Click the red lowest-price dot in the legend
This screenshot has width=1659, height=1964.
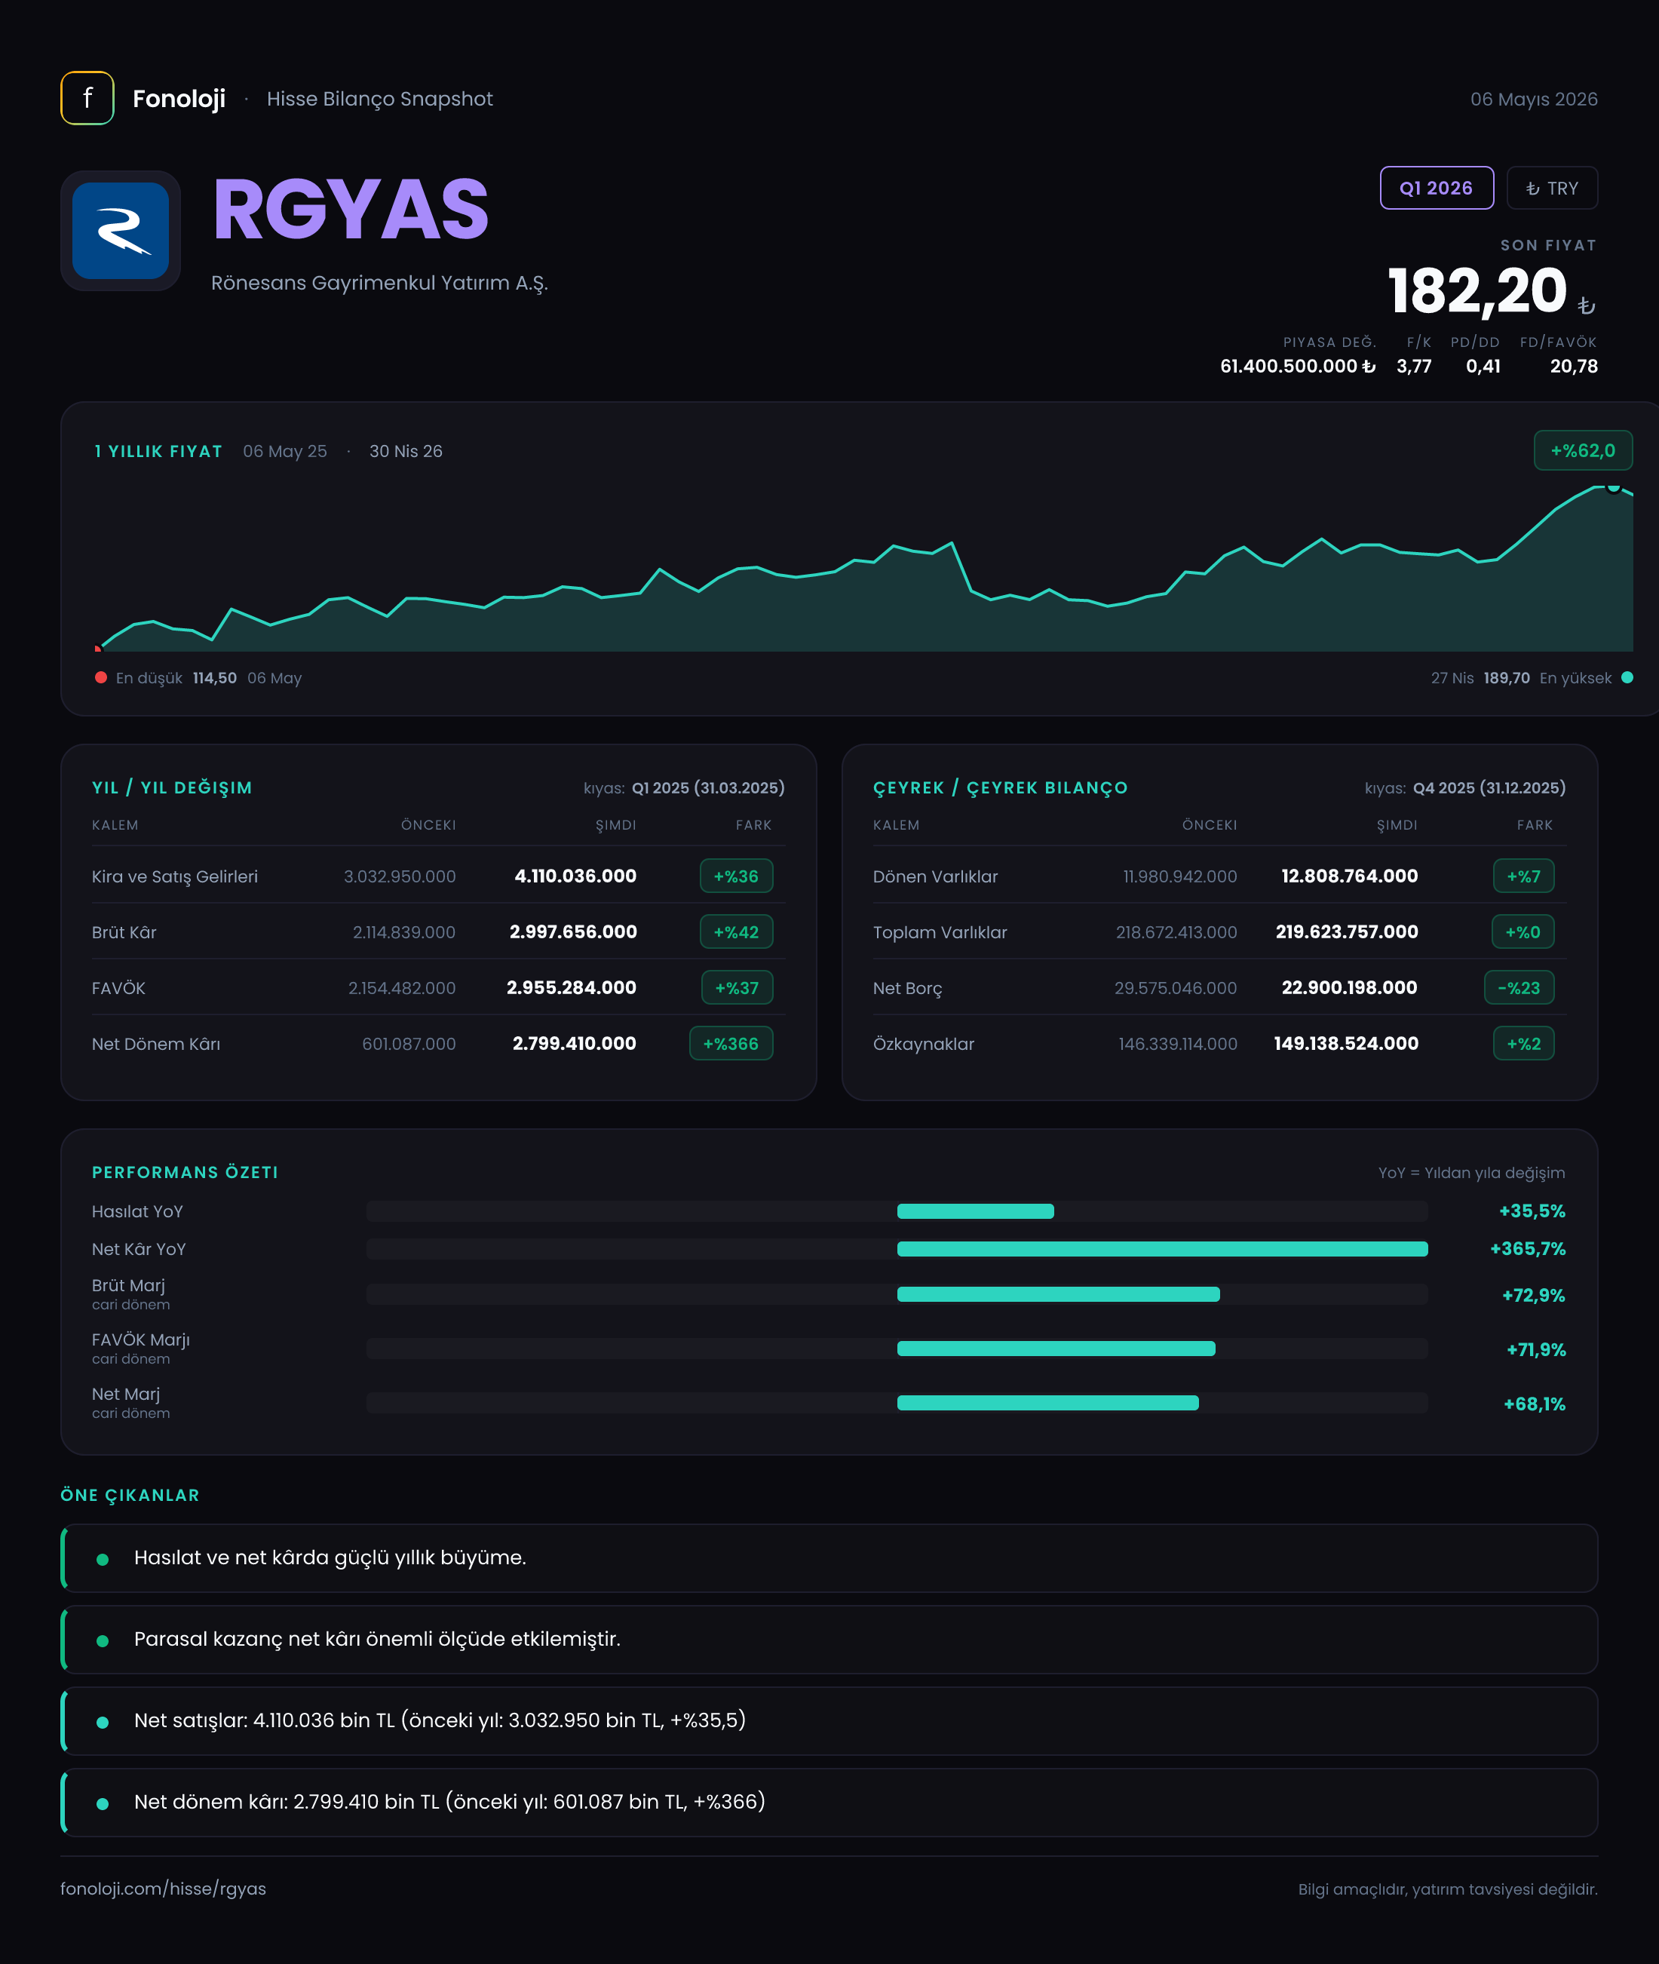click(x=100, y=677)
